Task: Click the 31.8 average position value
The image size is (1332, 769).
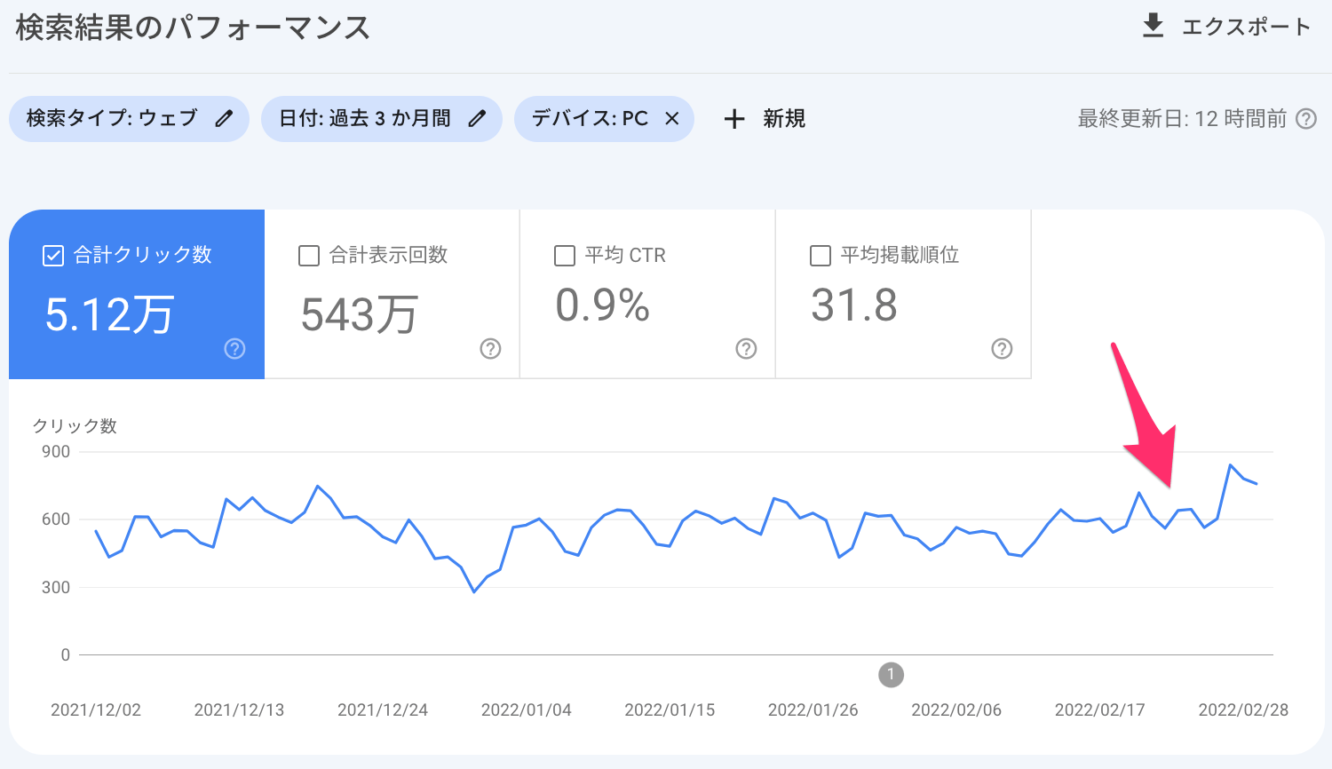Action: (854, 305)
